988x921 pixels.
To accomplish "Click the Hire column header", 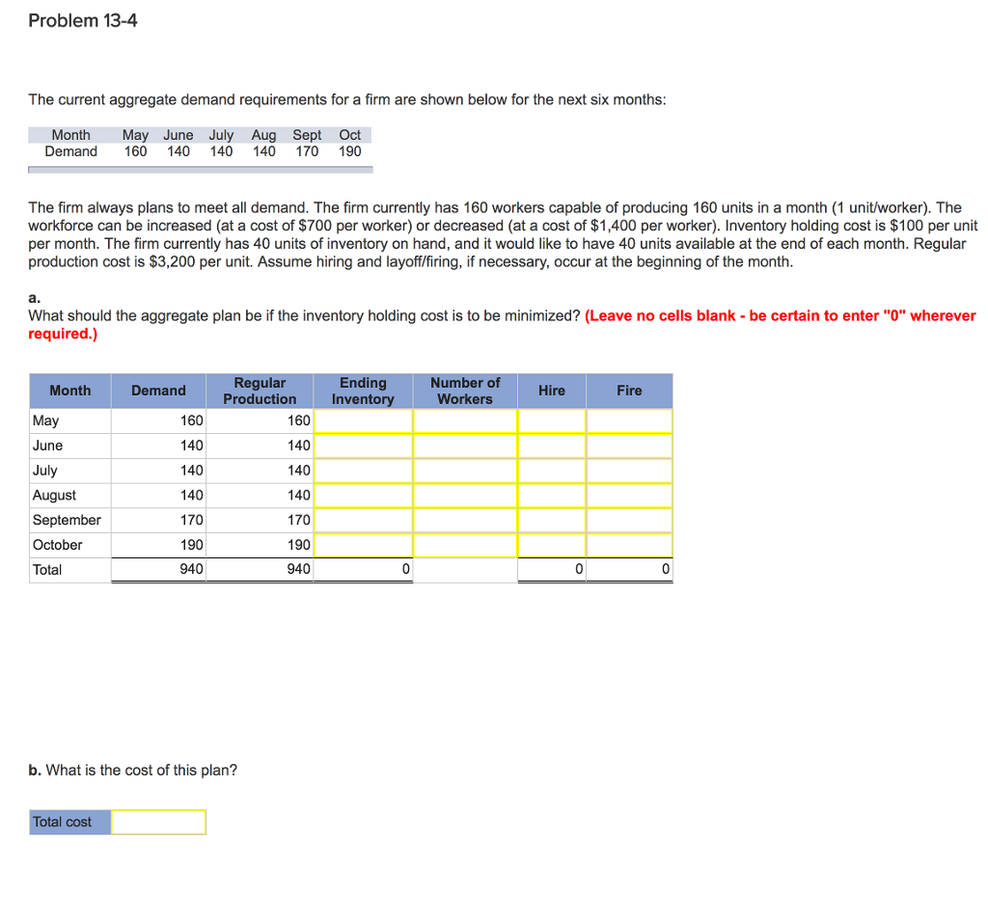I will tap(551, 391).
